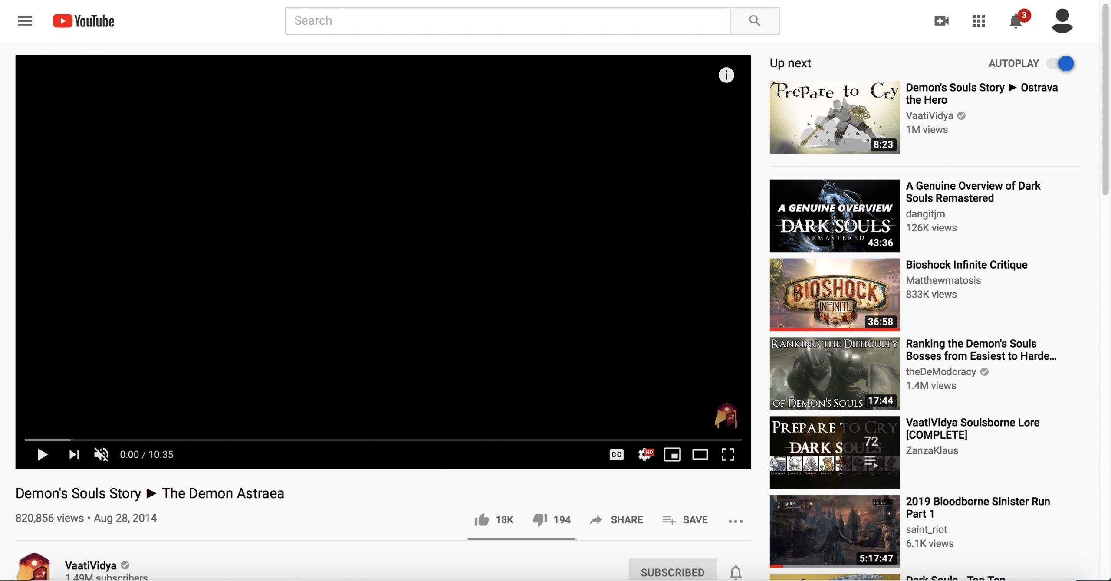
Task: Seek on the video progress bar
Action: (383, 440)
